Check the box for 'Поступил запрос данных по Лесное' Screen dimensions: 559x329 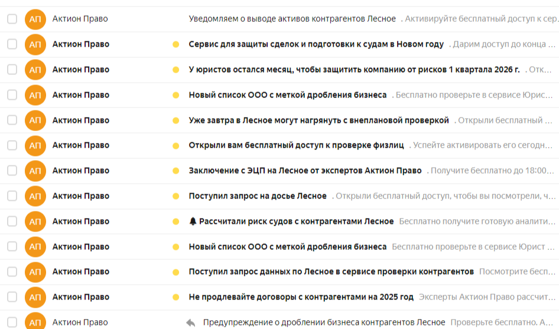12,272
